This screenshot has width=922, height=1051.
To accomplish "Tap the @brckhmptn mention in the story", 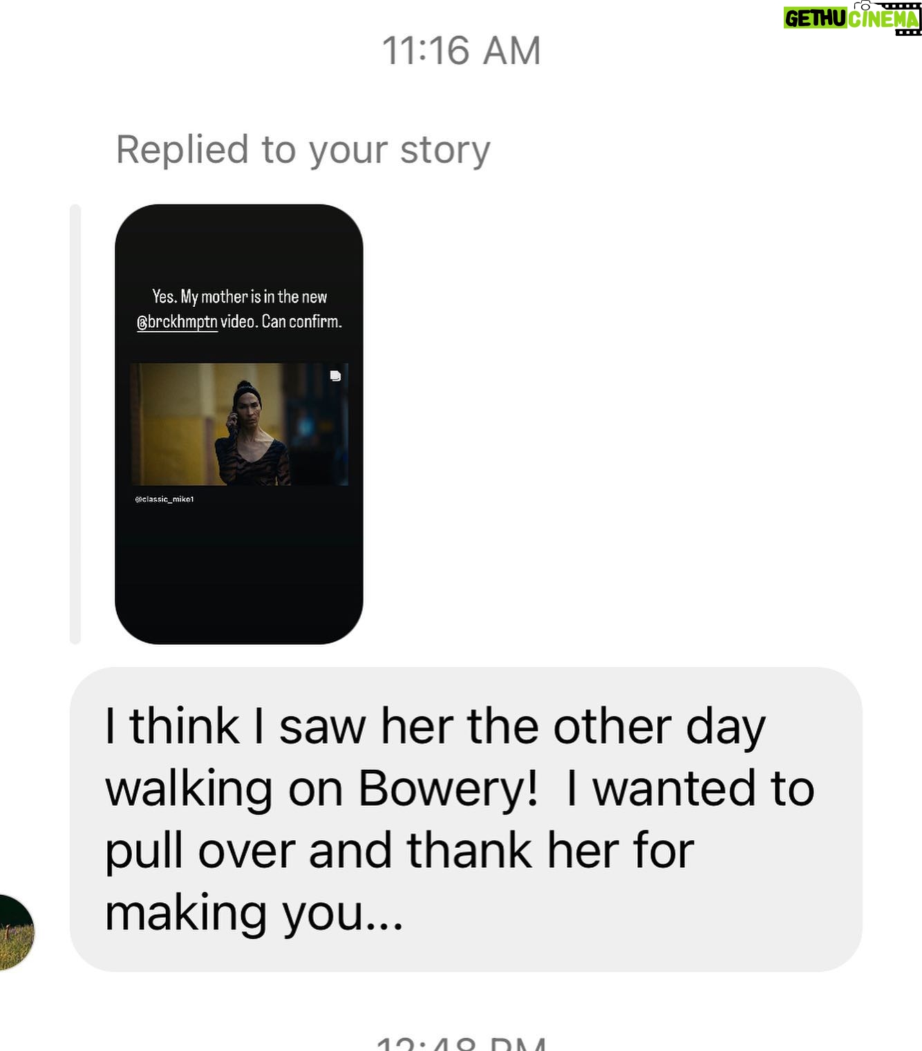I will point(177,322).
